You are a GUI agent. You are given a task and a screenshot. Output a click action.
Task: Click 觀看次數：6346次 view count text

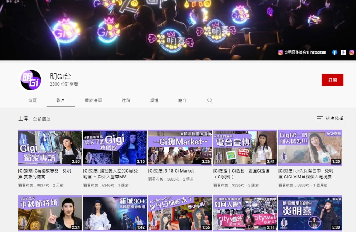99,185
